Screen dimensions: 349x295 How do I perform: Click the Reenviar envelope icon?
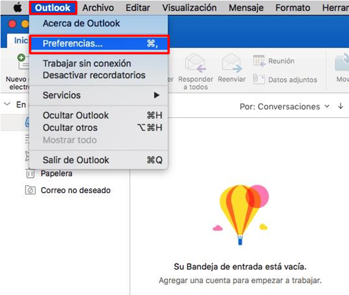(x=232, y=63)
